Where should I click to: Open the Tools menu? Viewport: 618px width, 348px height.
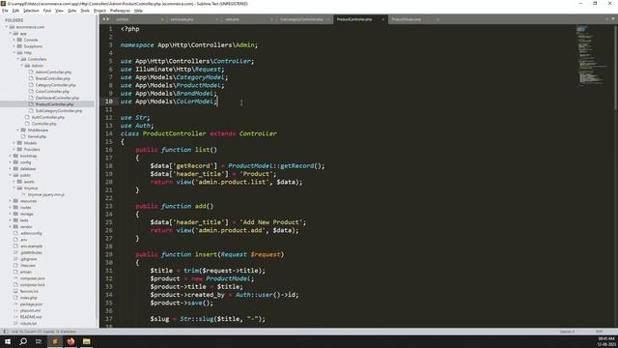point(85,11)
